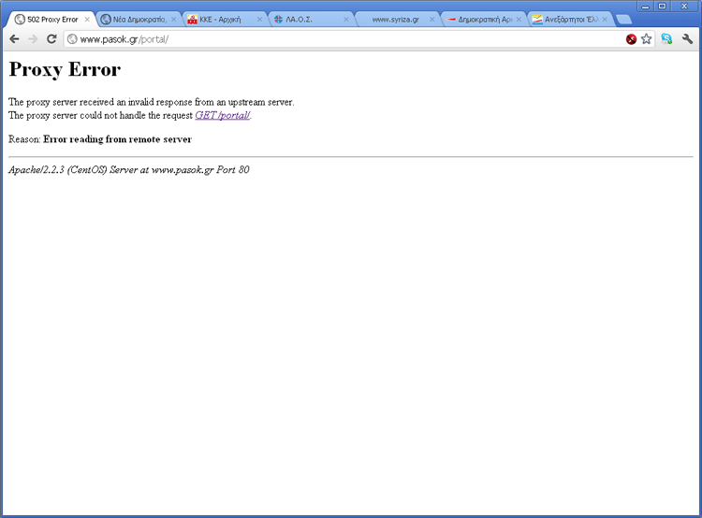Switch to the Ανεξάρτητοι Έλληνες tab

coord(570,20)
